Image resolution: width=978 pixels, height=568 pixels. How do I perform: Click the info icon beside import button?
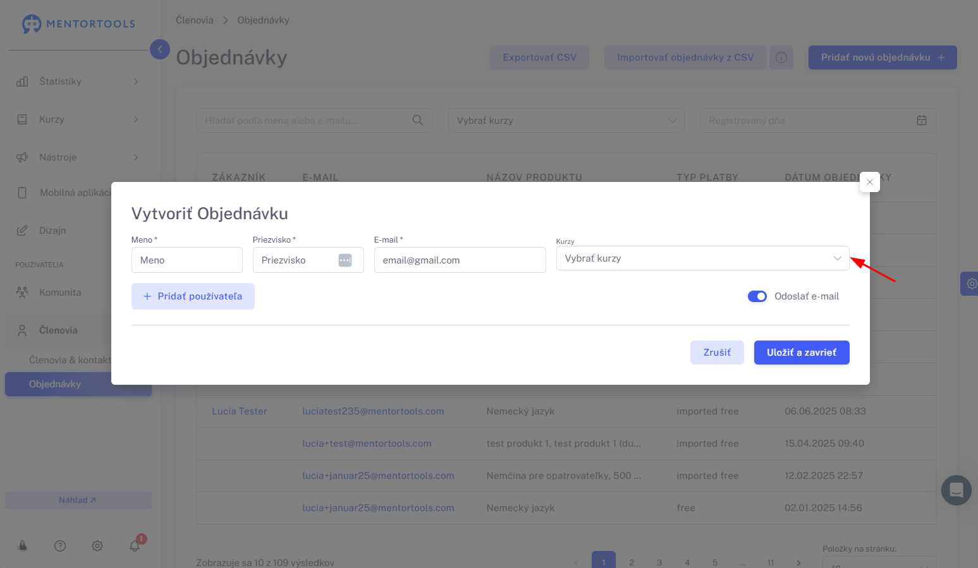(x=781, y=57)
